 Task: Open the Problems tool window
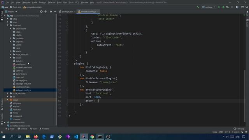(44, 129)
